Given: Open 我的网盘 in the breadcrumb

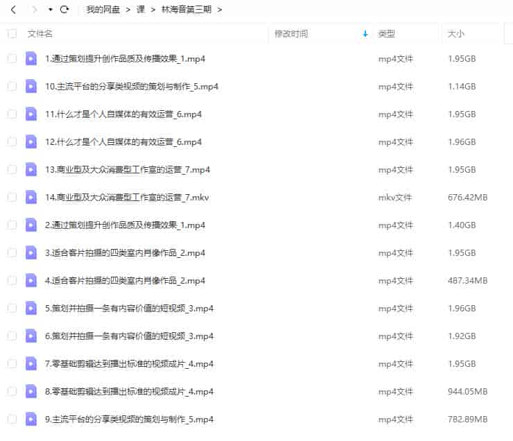Looking at the screenshot, I should coord(103,10).
